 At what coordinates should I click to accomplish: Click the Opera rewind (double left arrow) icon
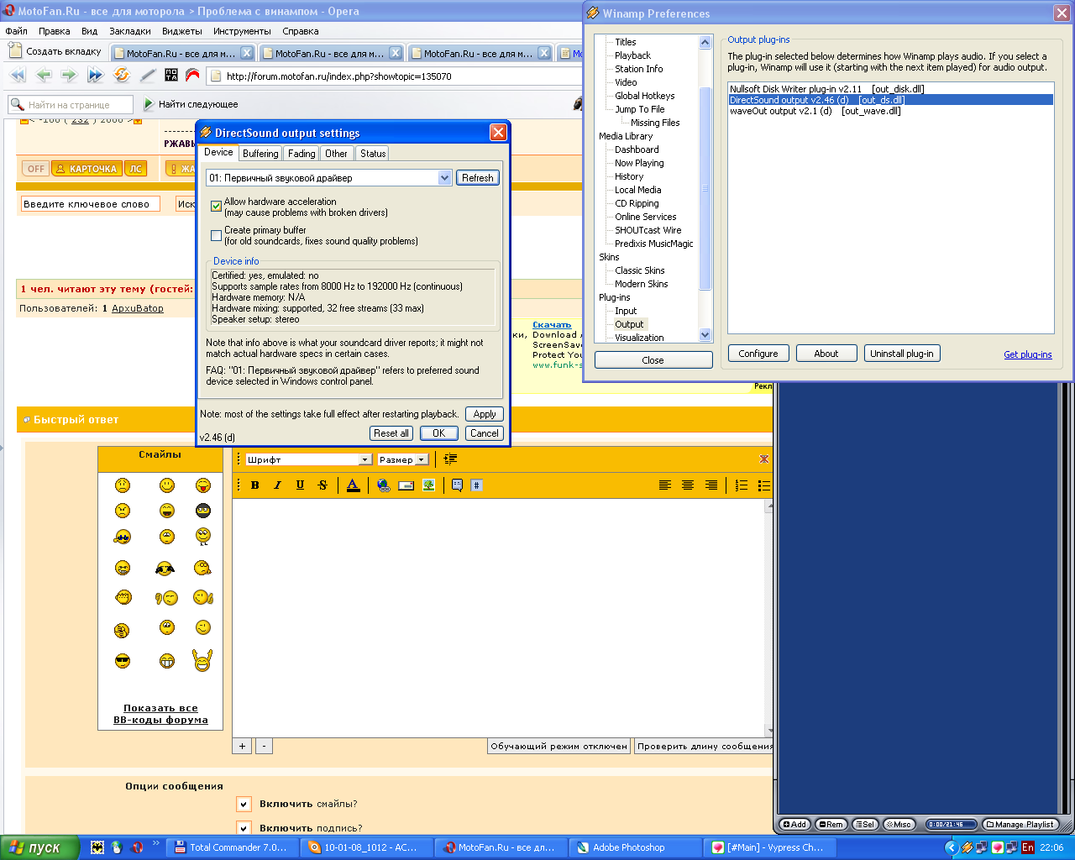18,76
